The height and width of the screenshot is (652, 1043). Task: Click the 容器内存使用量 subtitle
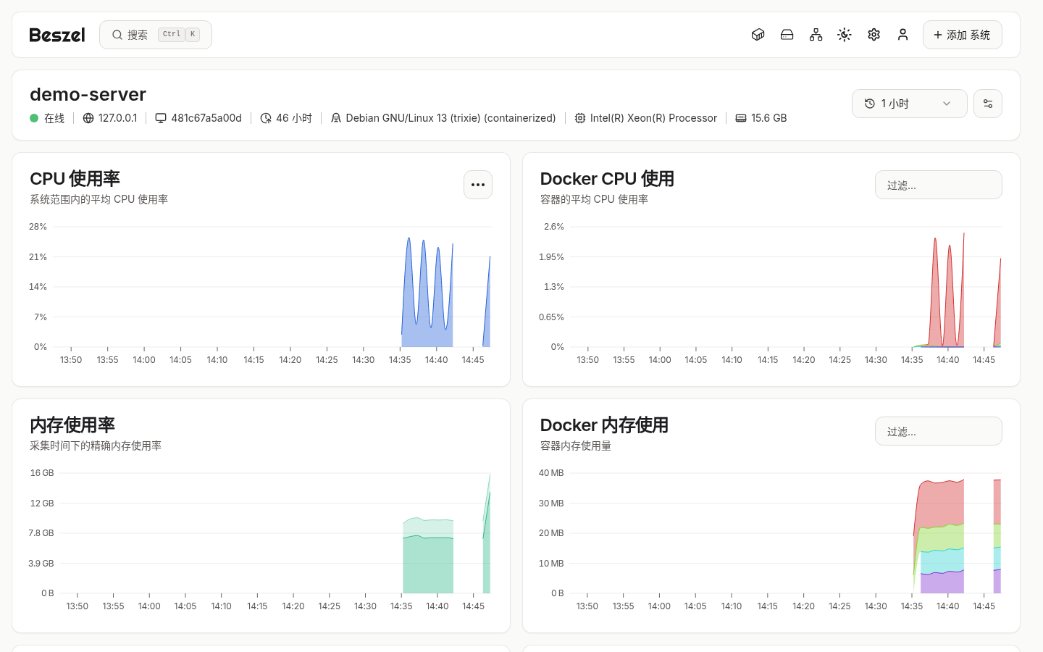[576, 446]
